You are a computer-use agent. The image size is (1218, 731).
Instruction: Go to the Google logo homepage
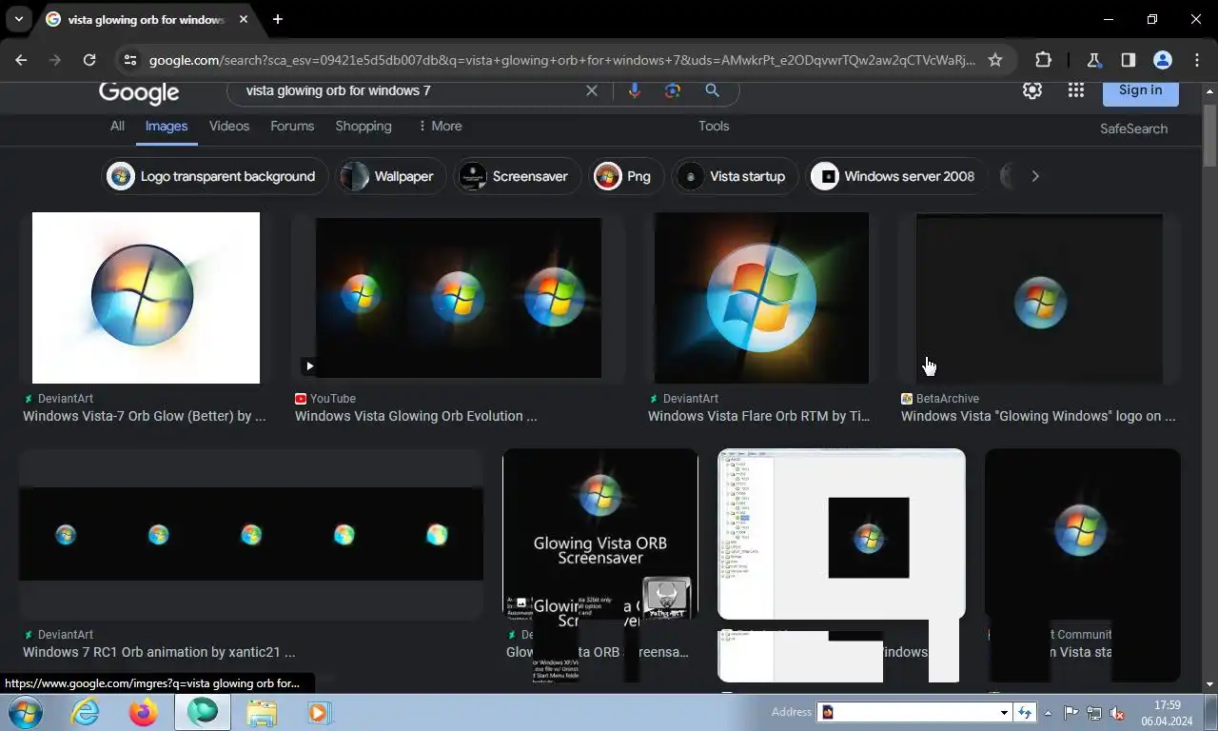139,92
